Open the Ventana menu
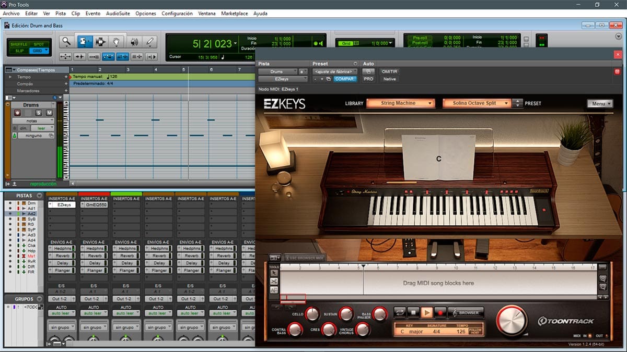The width and height of the screenshot is (627, 352). [207, 13]
